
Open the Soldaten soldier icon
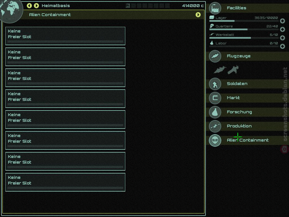tap(215, 84)
